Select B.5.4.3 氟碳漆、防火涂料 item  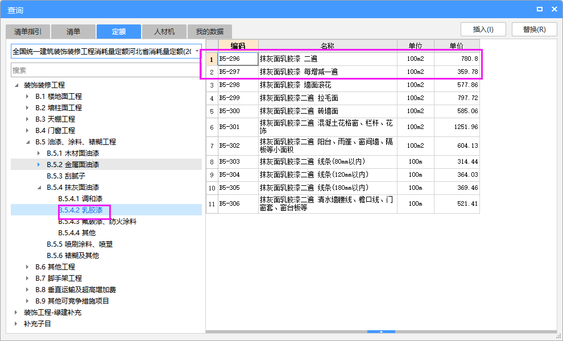pyautogui.click(x=97, y=222)
